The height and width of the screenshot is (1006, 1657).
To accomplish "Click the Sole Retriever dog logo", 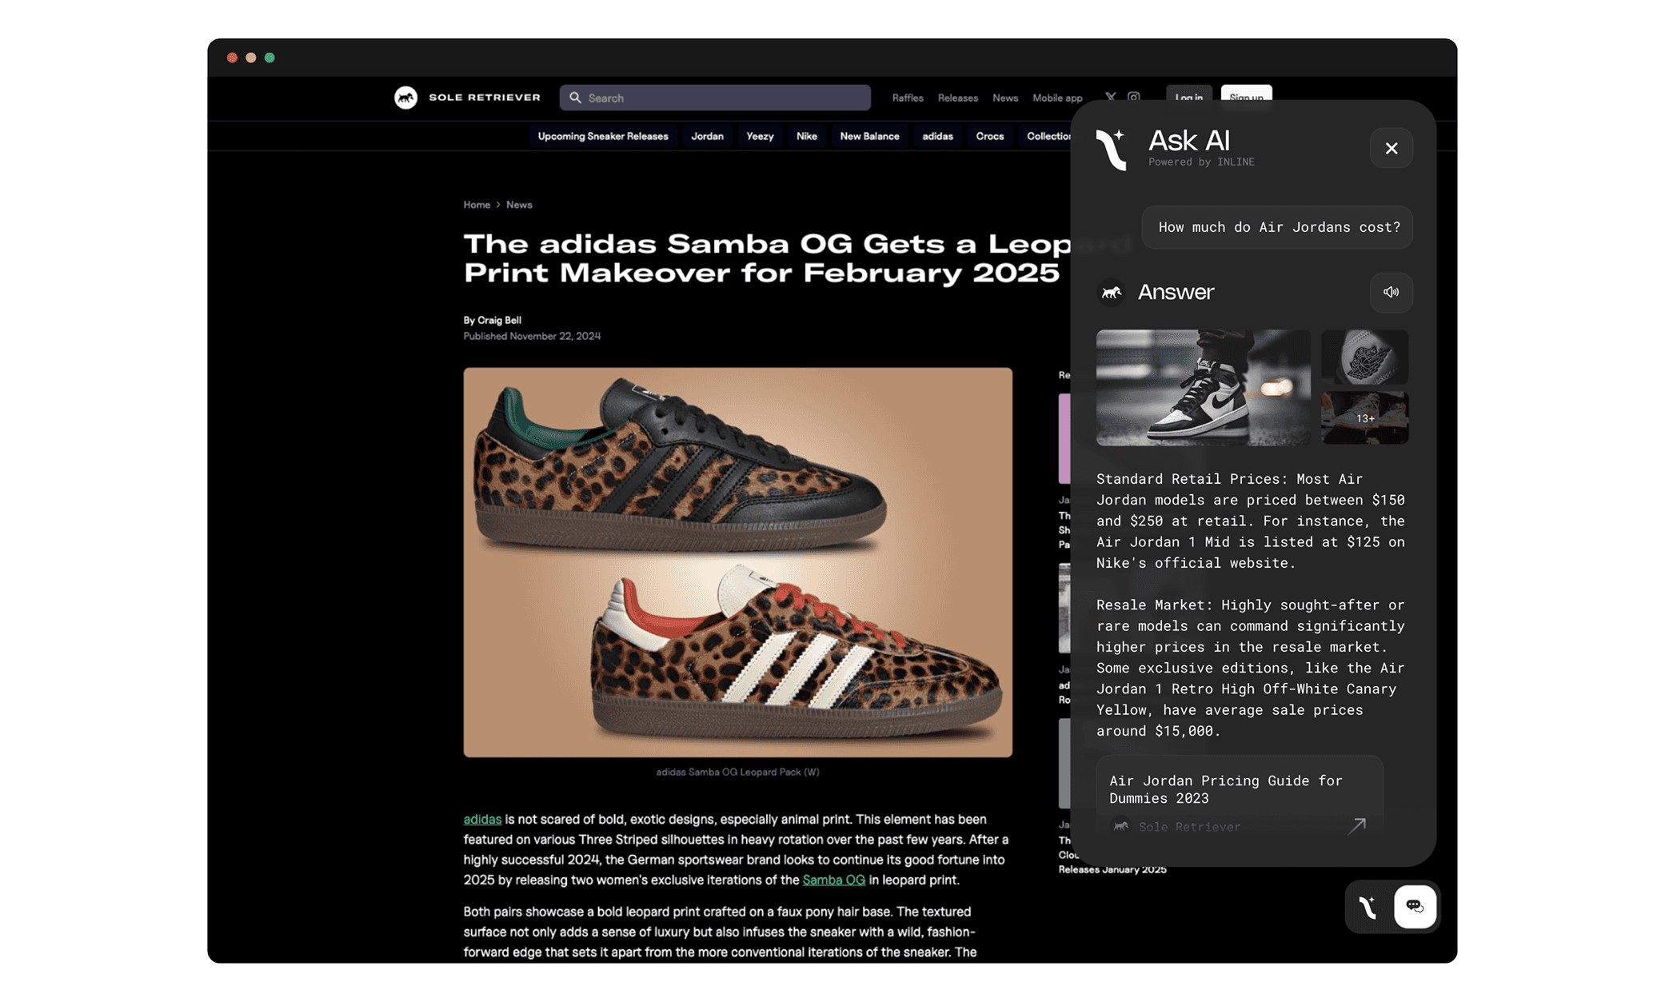I will [x=406, y=98].
